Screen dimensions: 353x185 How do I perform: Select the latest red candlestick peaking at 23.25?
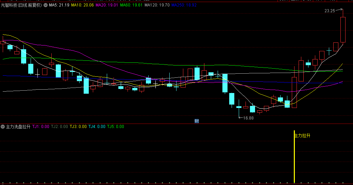pos(343,30)
